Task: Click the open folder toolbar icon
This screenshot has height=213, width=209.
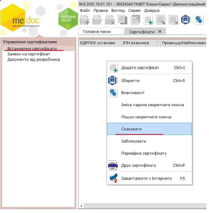Action: pos(97,20)
